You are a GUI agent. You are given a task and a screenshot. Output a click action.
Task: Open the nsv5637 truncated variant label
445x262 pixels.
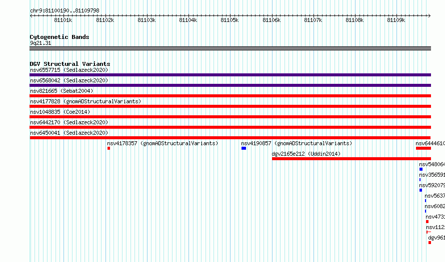[x=435, y=196]
